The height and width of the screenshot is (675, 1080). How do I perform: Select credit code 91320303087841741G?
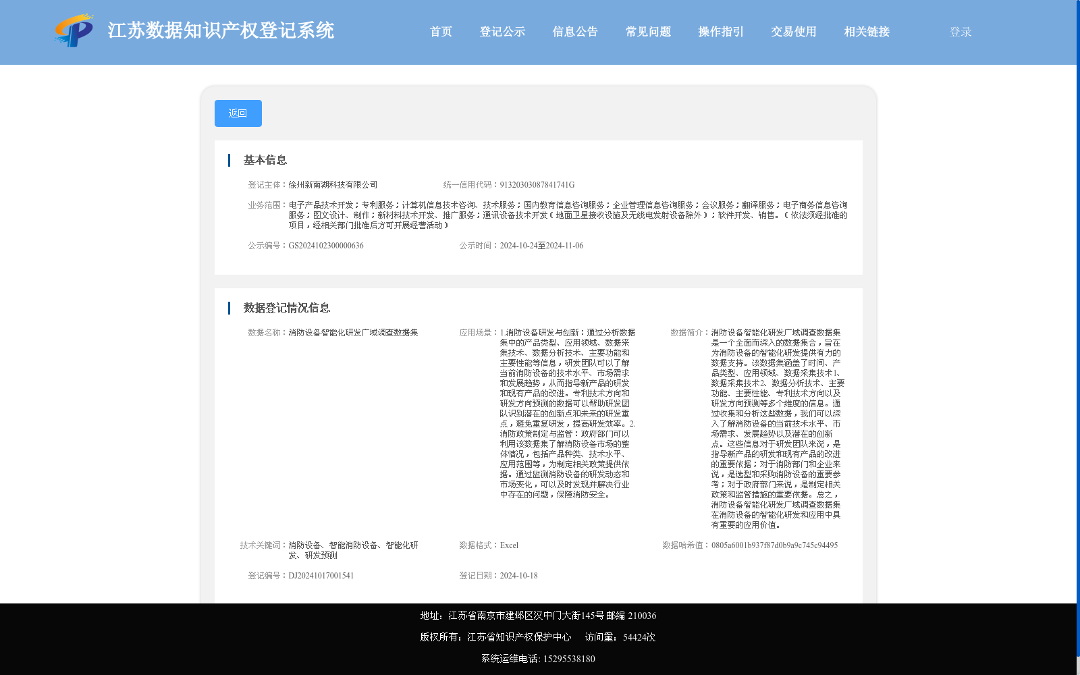537,185
